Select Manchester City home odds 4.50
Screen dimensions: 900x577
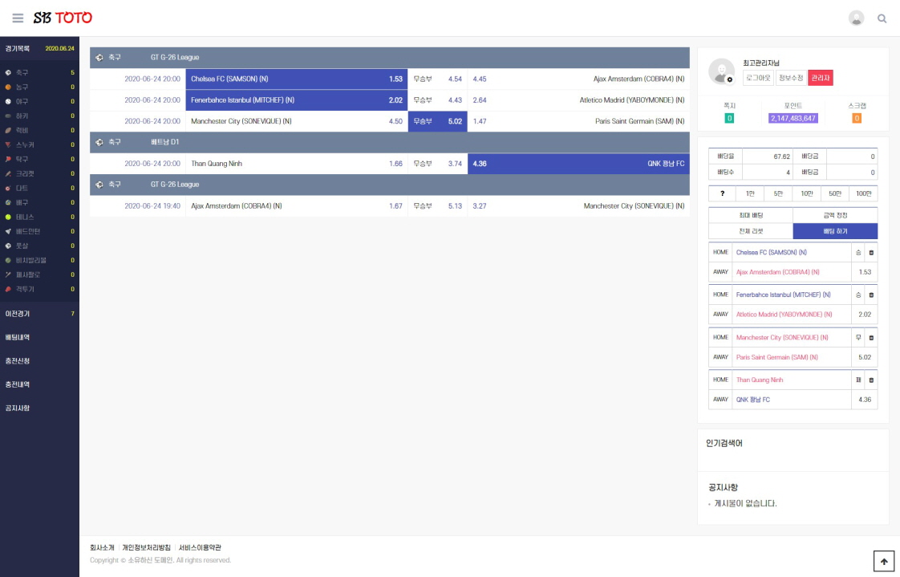click(x=296, y=122)
